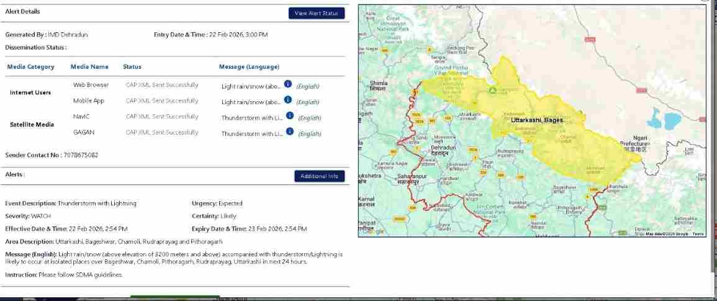Click the Message (Language) column header
717x301 pixels.
(249, 67)
